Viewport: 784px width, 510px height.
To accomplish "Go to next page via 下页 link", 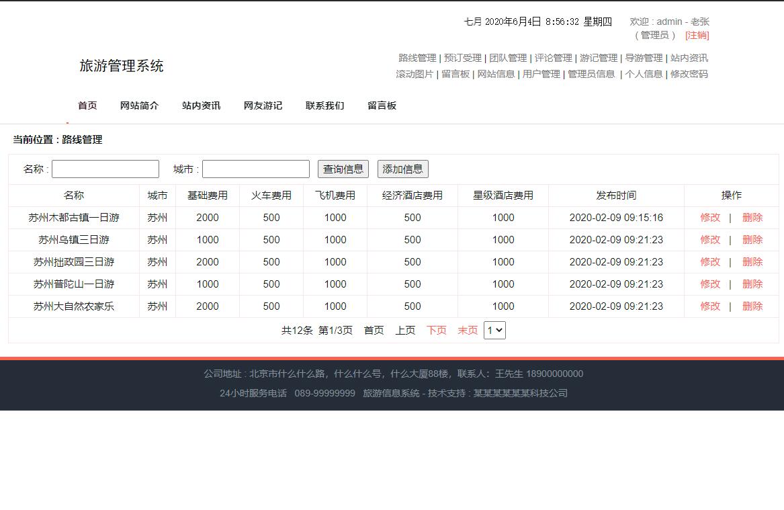I will (436, 330).
